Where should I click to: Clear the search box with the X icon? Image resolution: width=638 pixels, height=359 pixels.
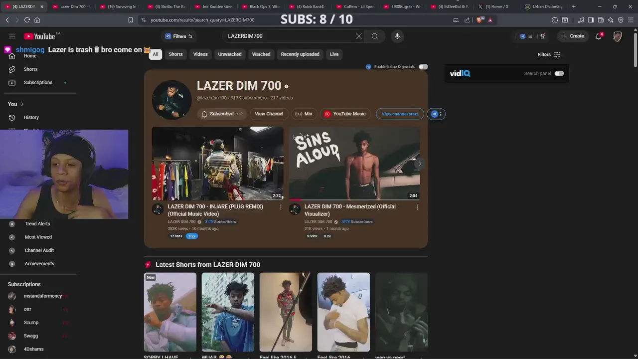click(x=358, y=36)
